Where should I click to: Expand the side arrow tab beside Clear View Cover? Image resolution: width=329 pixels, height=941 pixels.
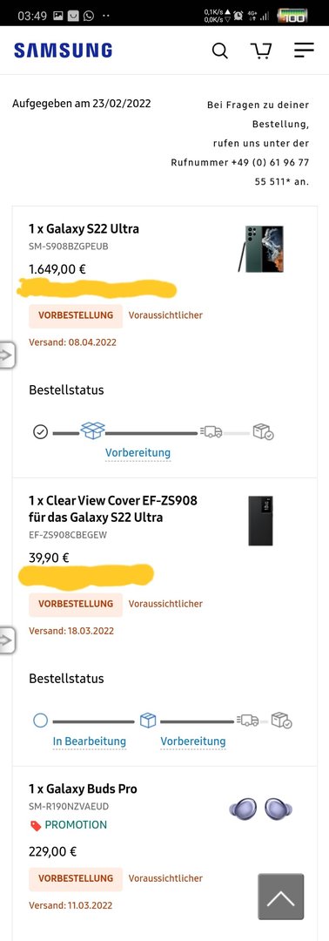coord(7,640)
